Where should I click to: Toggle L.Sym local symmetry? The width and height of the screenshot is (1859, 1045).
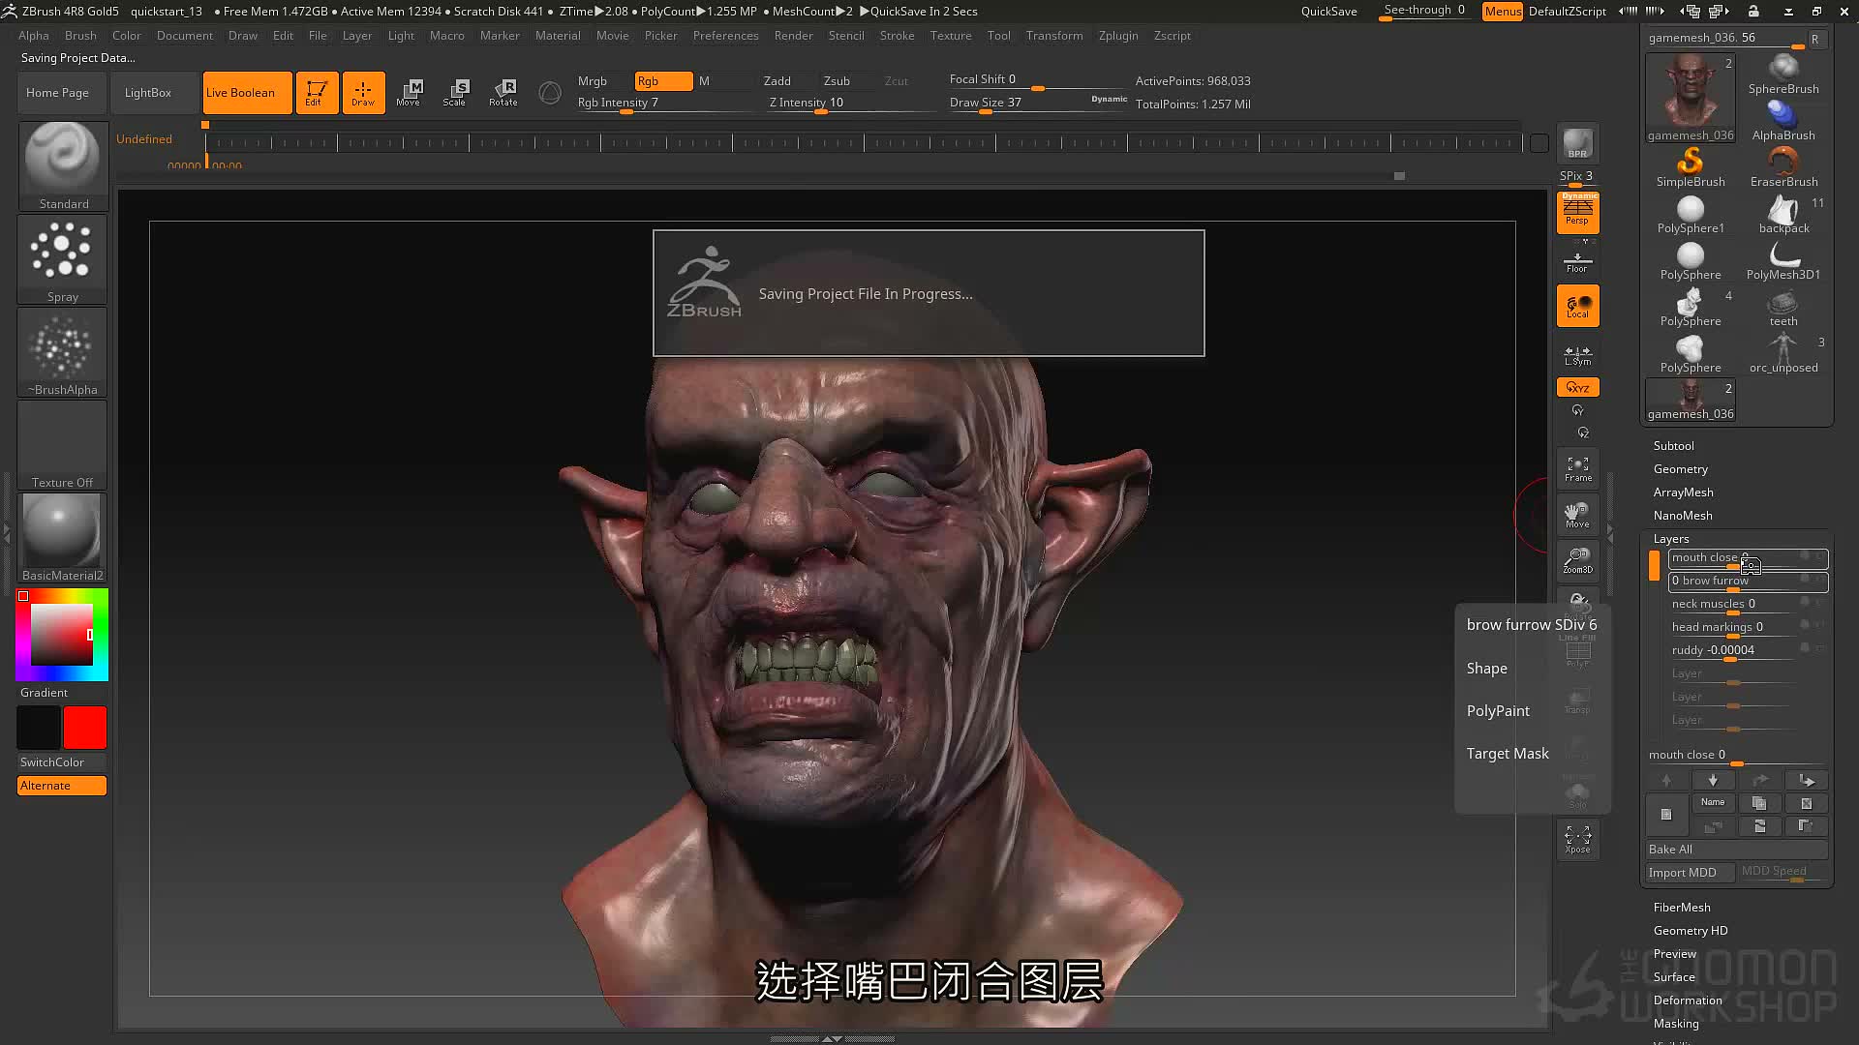[x=1577, y=356]
